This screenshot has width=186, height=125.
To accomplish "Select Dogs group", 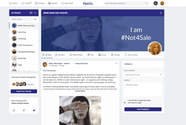I will 24,65.
